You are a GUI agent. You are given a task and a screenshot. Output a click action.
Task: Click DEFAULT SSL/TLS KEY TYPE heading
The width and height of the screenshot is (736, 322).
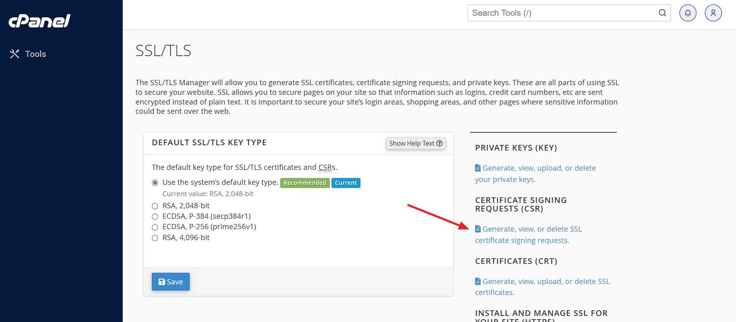[x=209, y=142]
